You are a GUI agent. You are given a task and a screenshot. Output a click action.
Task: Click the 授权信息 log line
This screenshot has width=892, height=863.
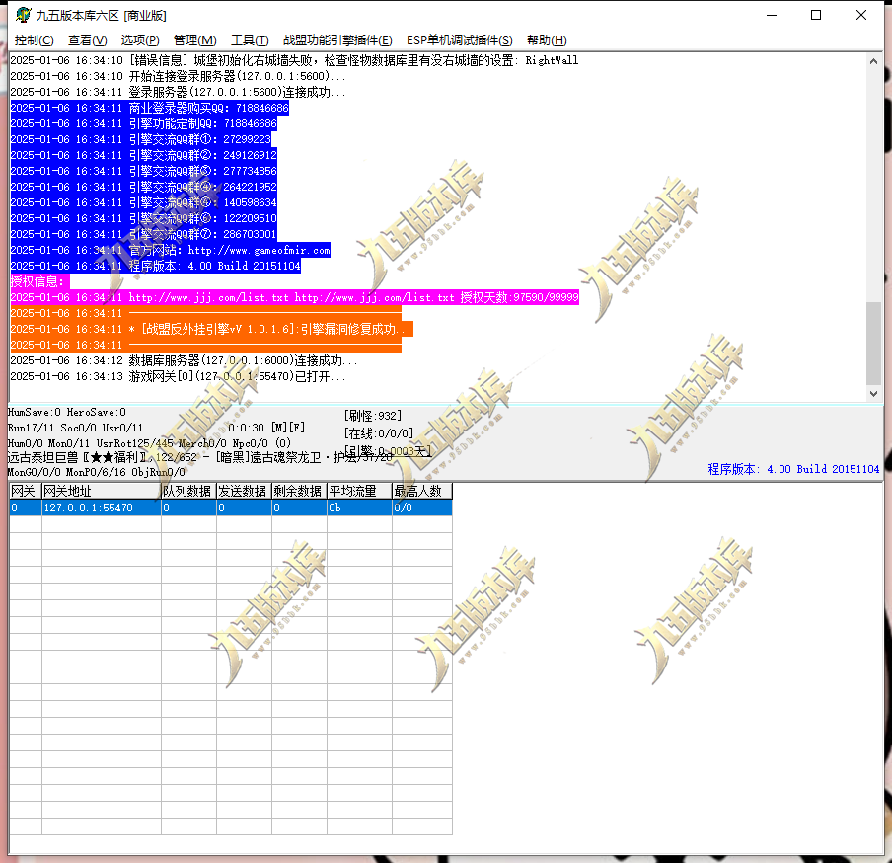(x=39, y=281)
